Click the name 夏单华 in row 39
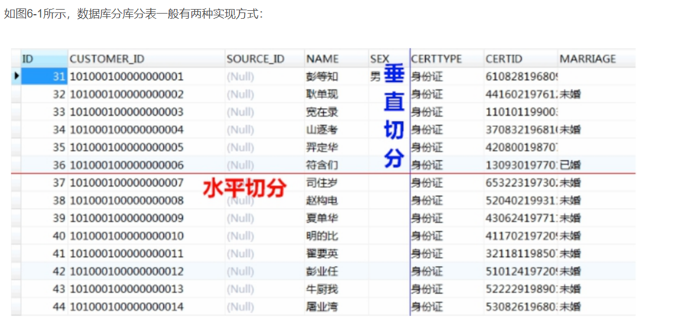Image resolution: width=688 pixels, height=321 pixels. [x=322, y=219]
